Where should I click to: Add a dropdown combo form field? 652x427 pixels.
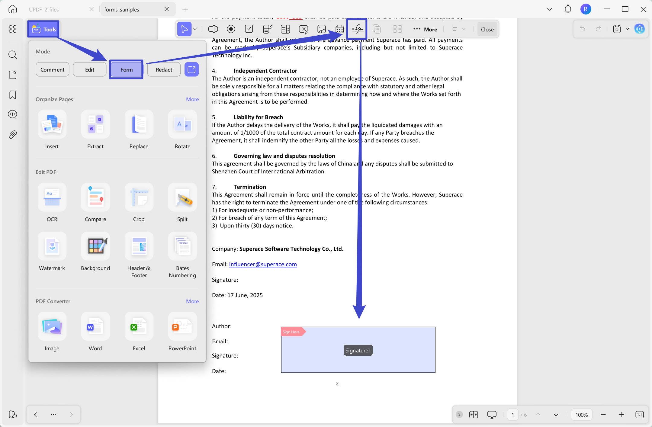click(267, 29)
